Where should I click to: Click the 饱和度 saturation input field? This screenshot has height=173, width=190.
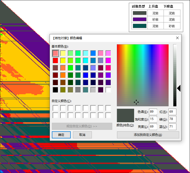pyautogui.click(x=153, y=119)
